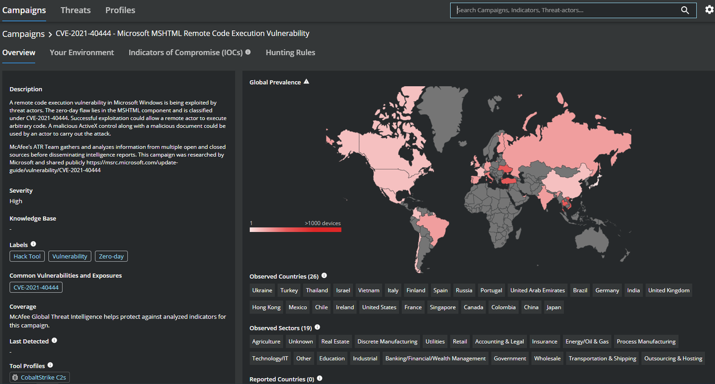Image resolution: width=715 pixels, height=384 pixels.
Task: Choose the Germany country tag
Action: [607, 291]
